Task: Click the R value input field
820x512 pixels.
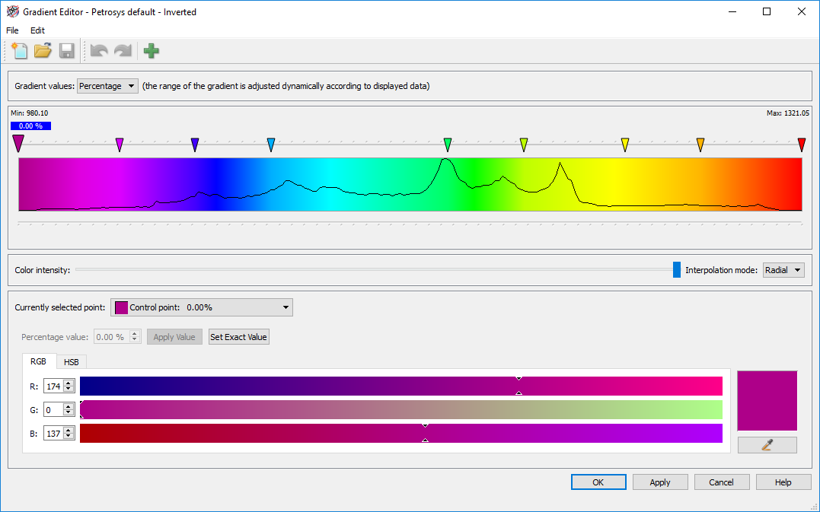Action: pyautogui.click(x=53, y=386)
